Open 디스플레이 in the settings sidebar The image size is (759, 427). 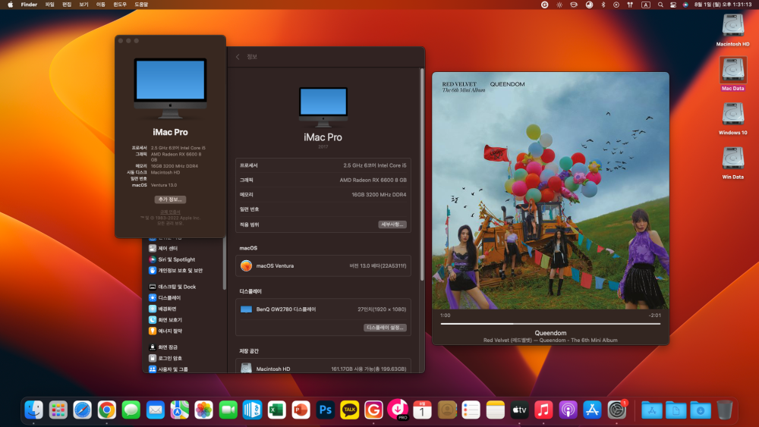[x=165, y=298]
